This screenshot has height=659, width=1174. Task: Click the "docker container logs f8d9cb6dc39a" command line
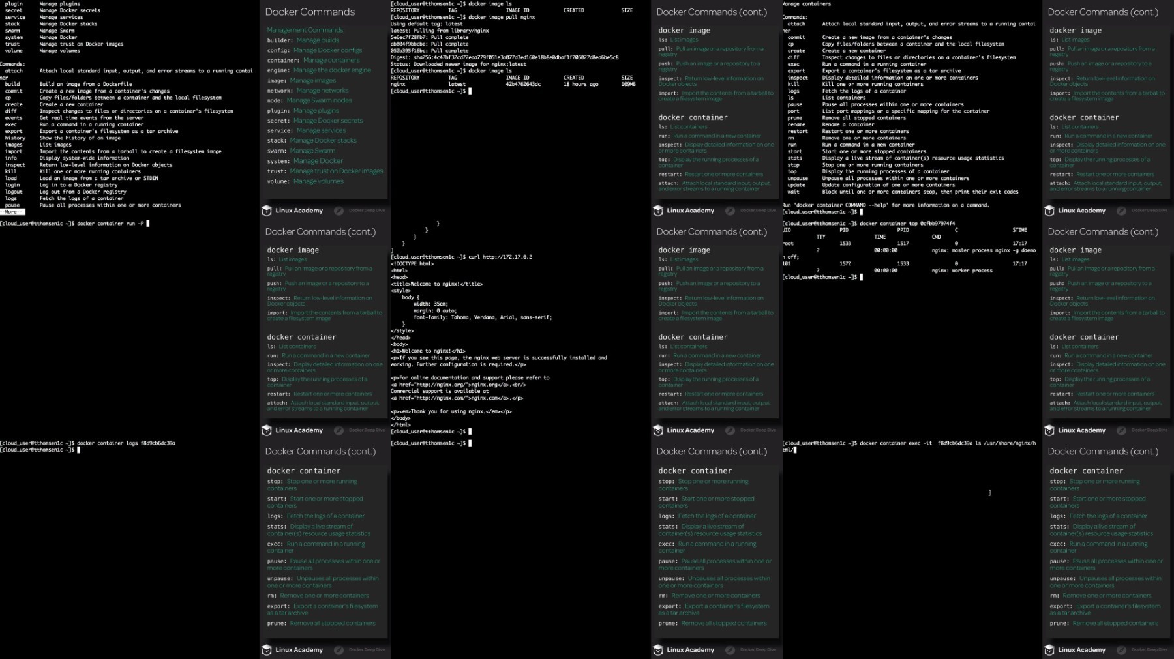pyautogui.click(x=87, y=443)
